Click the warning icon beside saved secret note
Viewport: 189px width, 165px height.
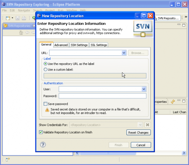[47, 110]
